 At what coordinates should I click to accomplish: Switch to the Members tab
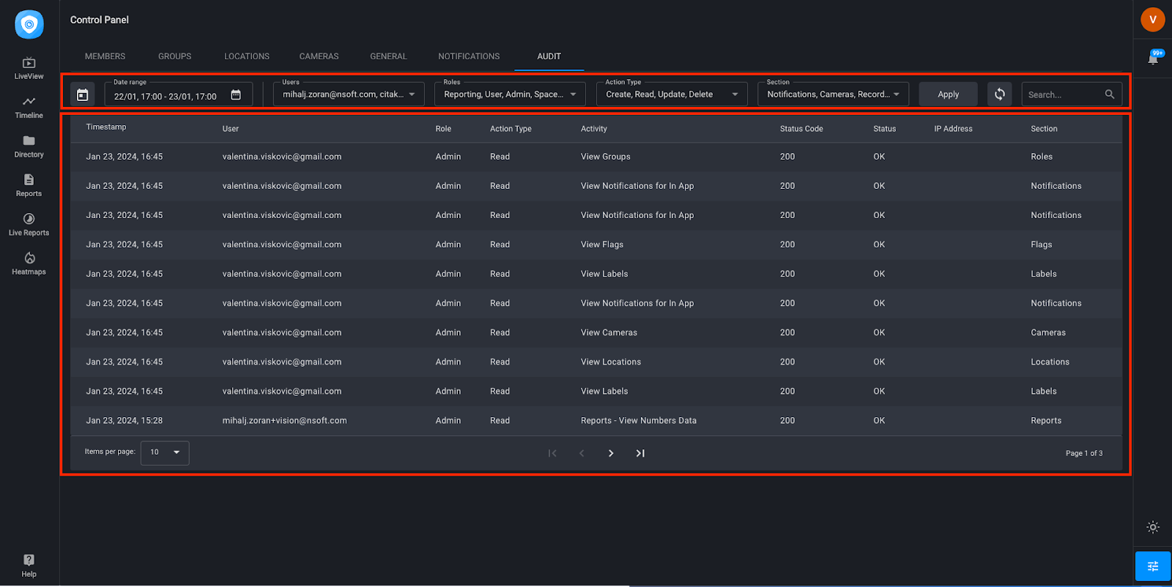click(105, 56)
